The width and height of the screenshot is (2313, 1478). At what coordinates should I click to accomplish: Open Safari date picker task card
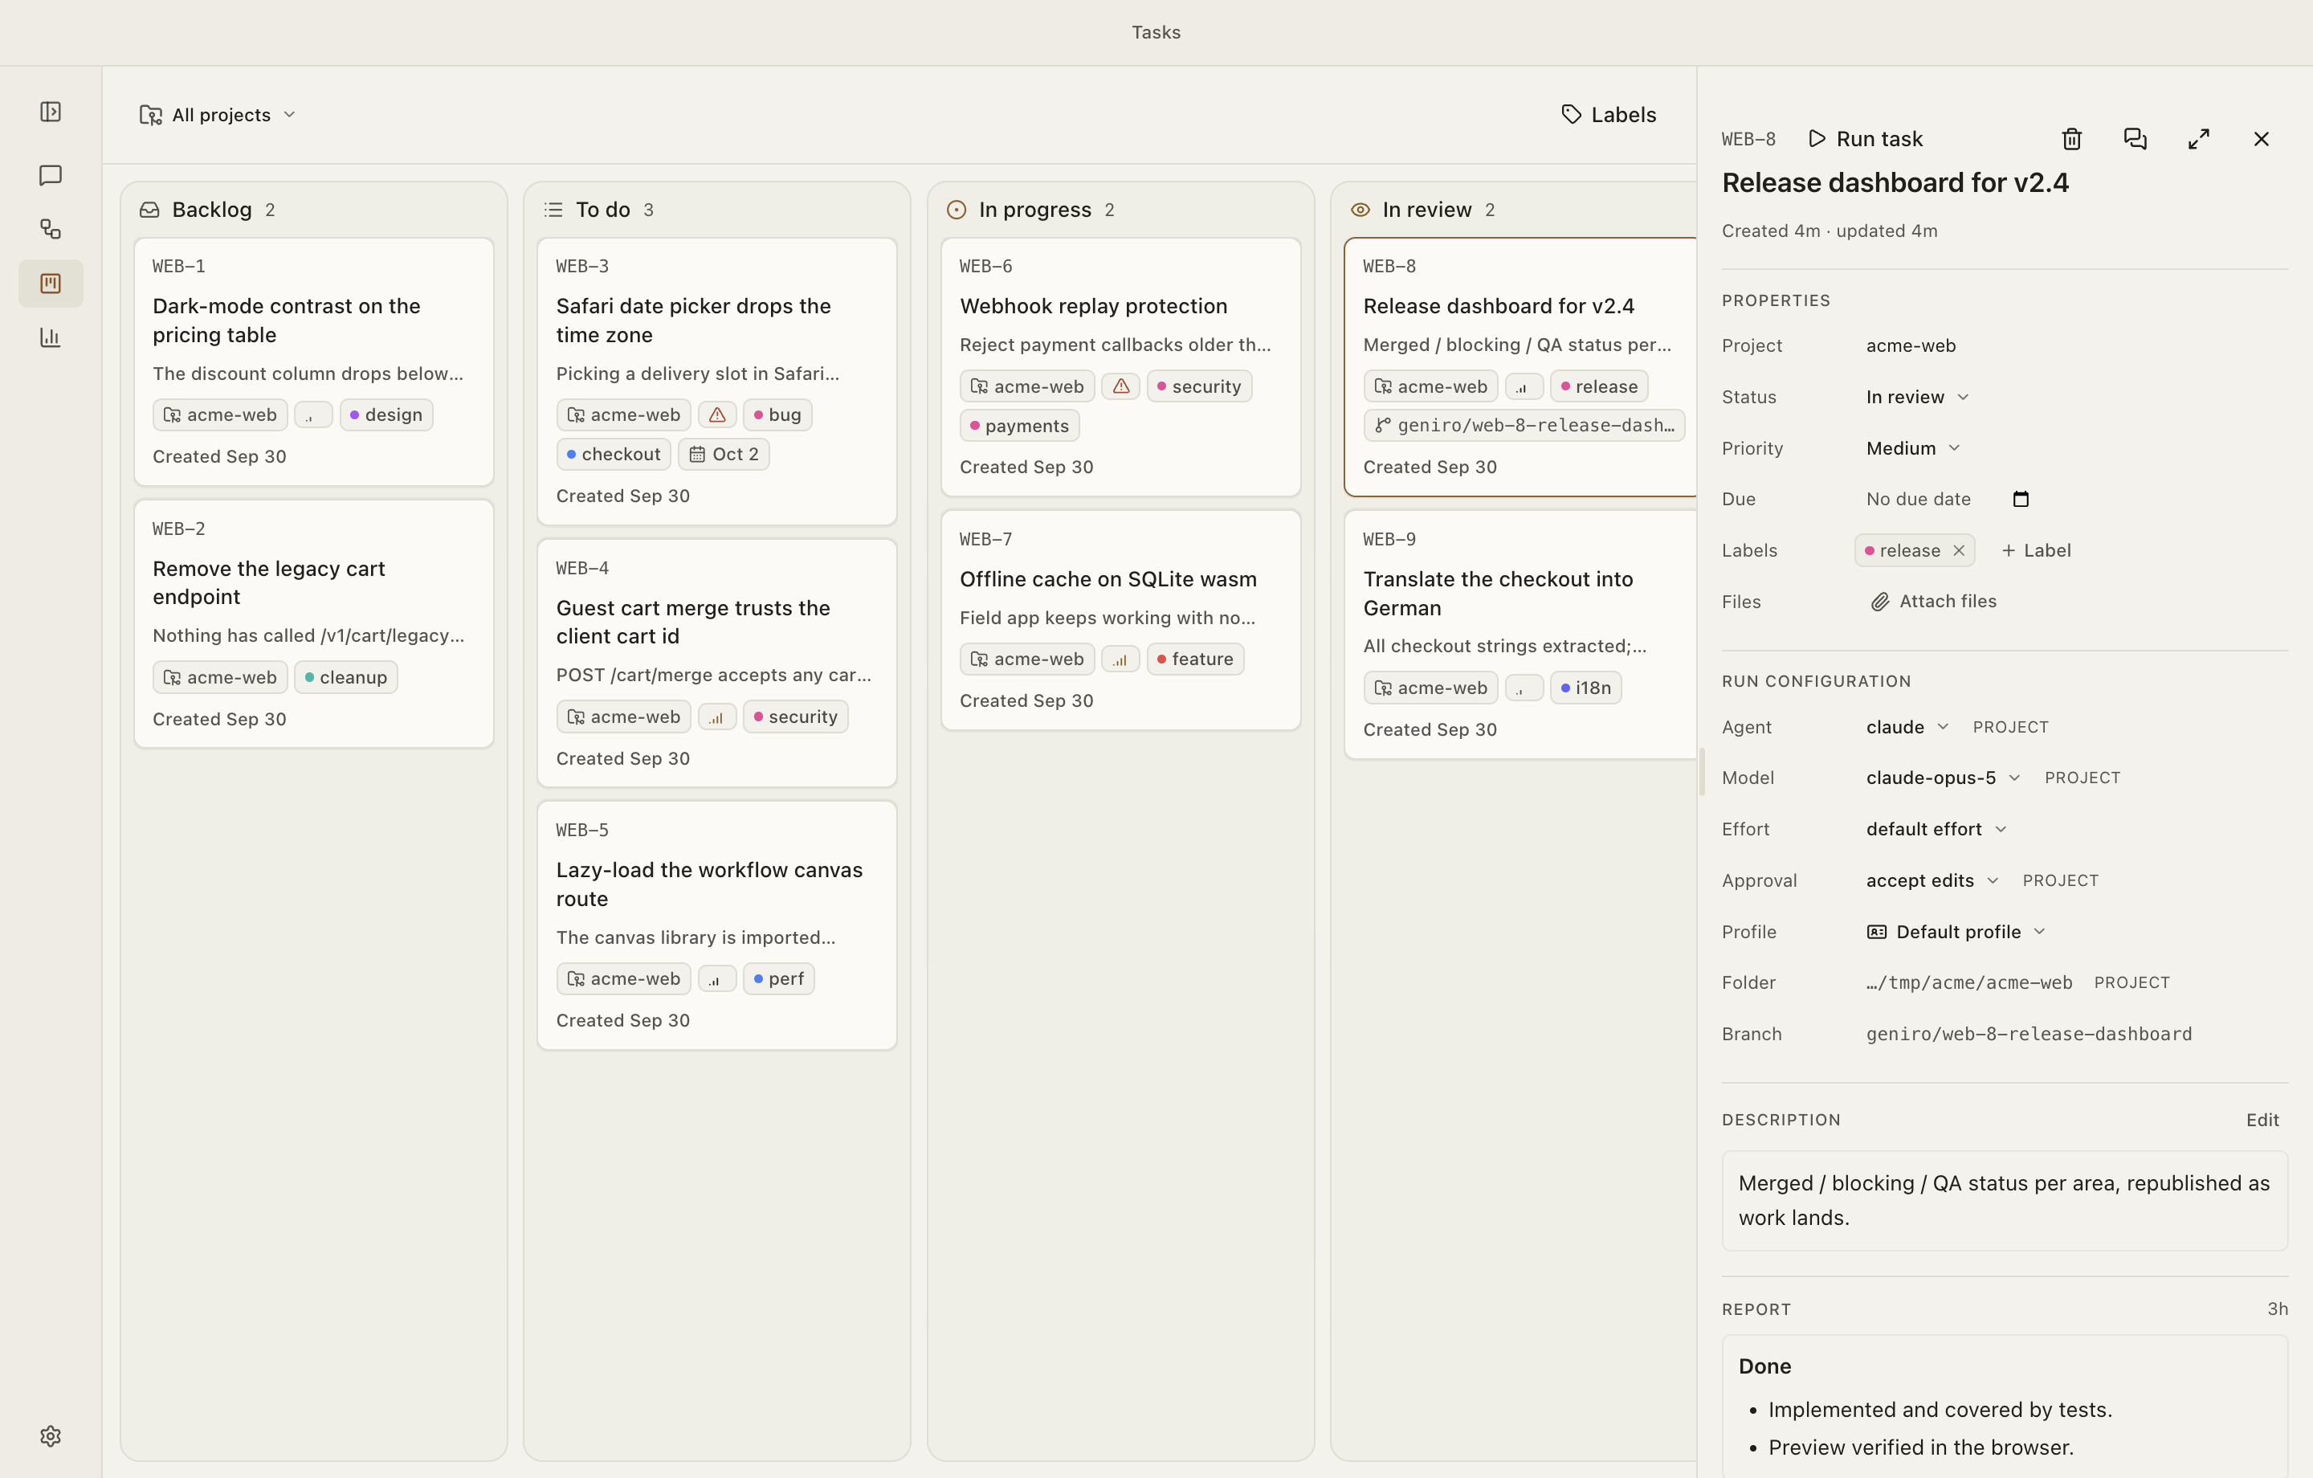point(716,381)
